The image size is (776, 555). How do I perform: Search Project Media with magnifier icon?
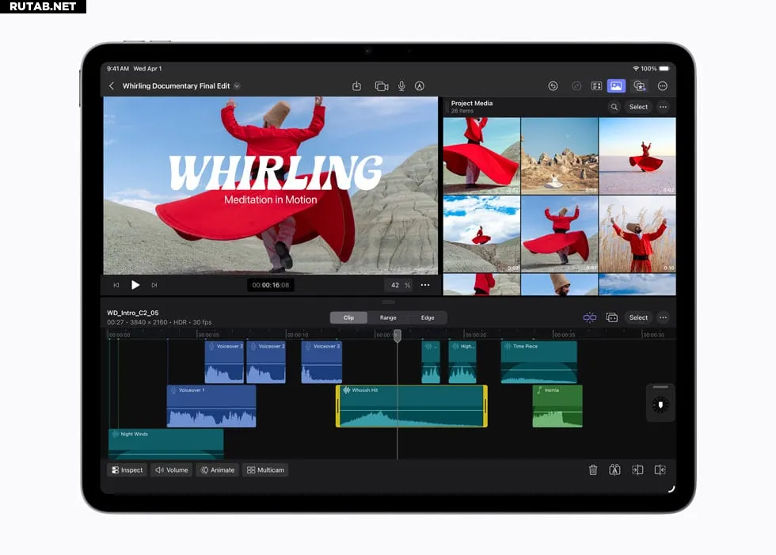pyautogui.click(x=614, y=107)
